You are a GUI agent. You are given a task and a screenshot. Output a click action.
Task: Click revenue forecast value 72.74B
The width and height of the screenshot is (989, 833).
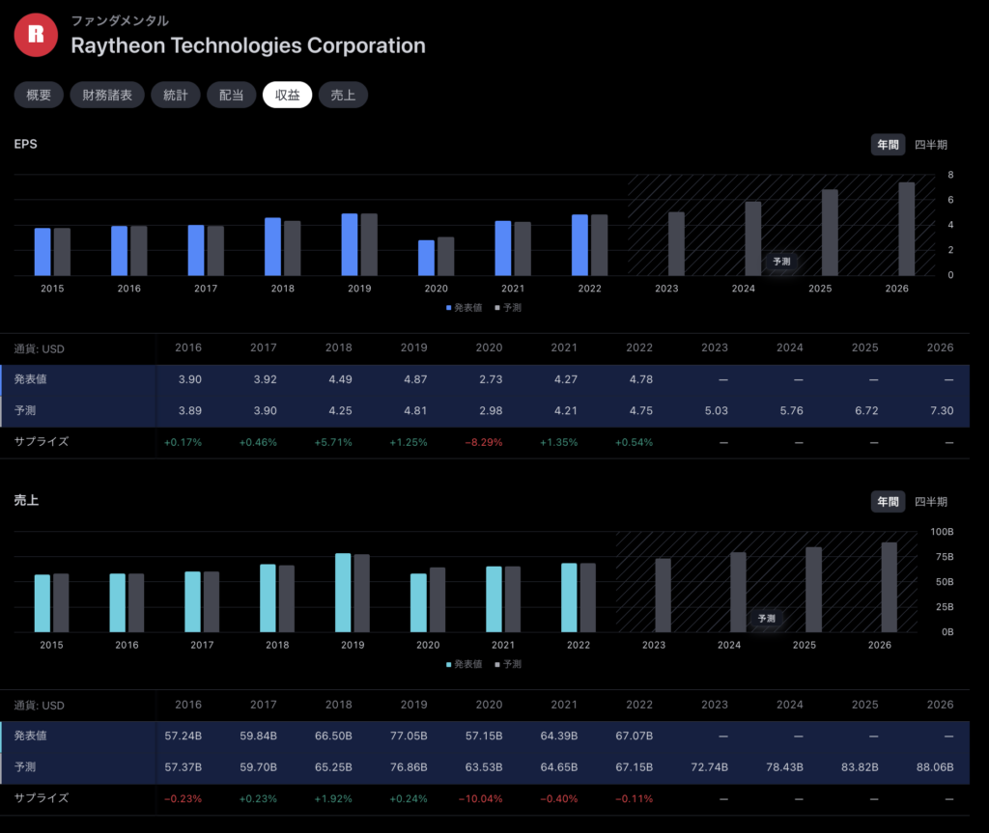709,767
